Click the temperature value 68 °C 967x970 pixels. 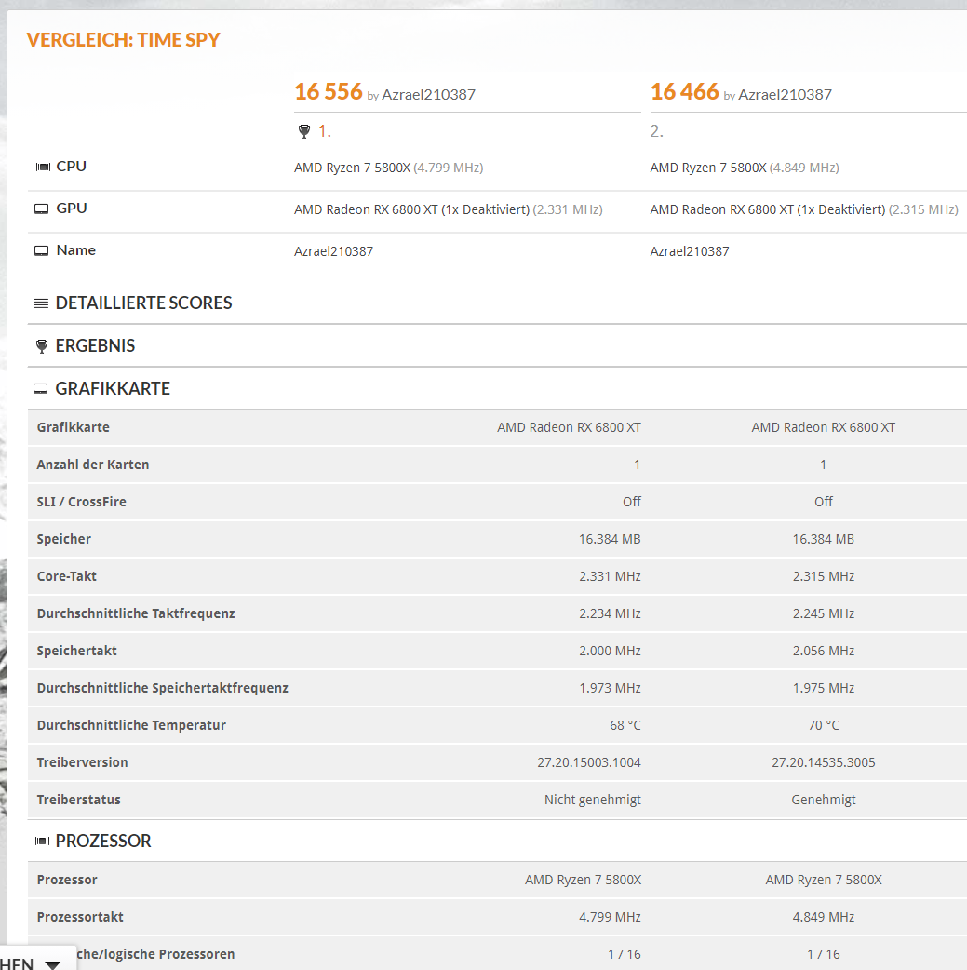[x=625, y=725]
